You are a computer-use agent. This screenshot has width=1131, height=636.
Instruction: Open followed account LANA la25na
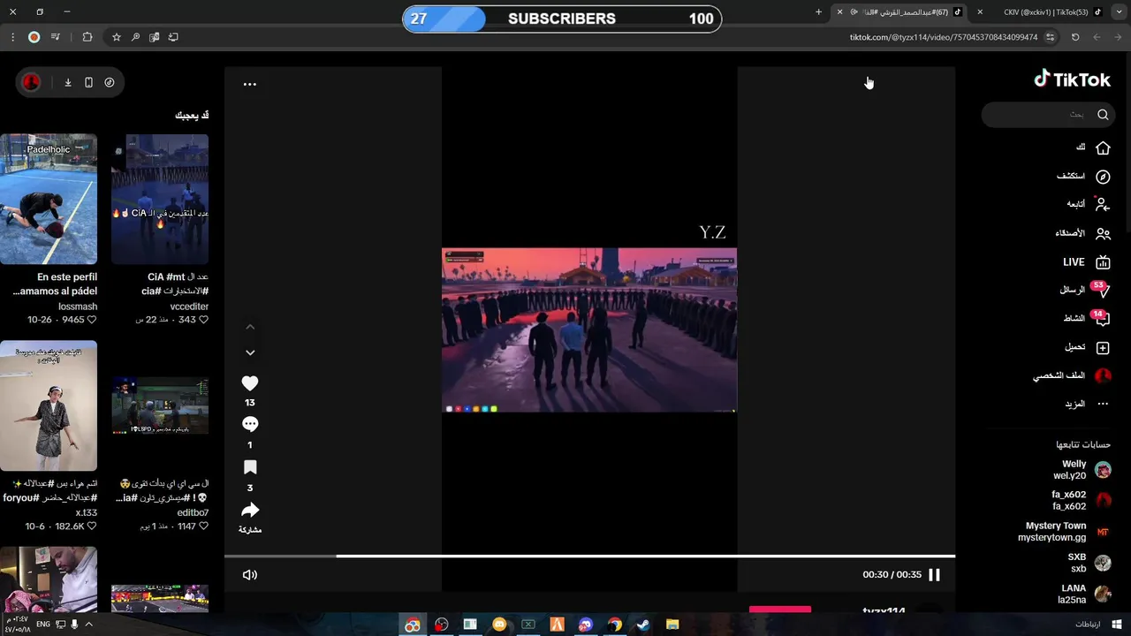point(1084,594)
